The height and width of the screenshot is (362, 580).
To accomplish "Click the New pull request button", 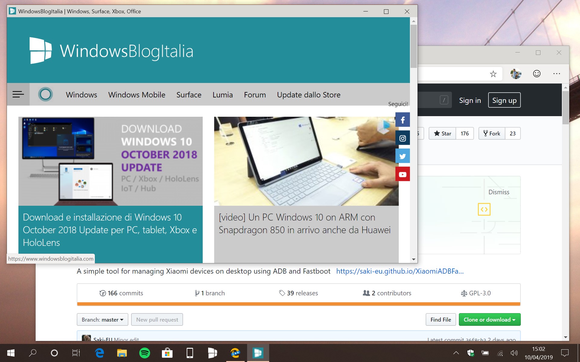I will (157, 319).
